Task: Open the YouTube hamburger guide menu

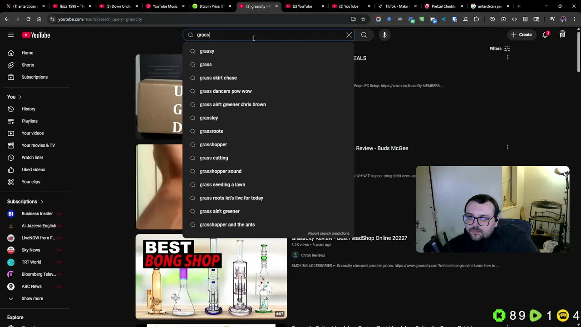Action: [x=11, y=35]
